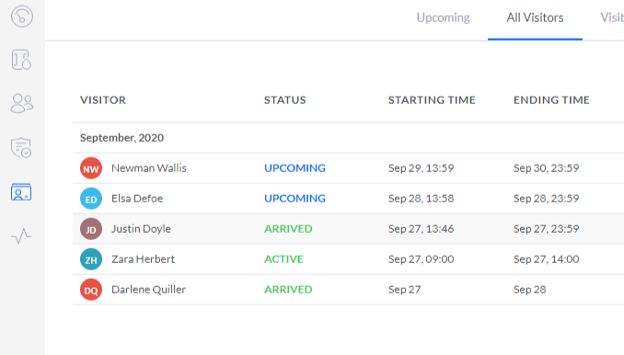Switch to the Upcoming tab
624x355 pixels.
tap(443, 17)
